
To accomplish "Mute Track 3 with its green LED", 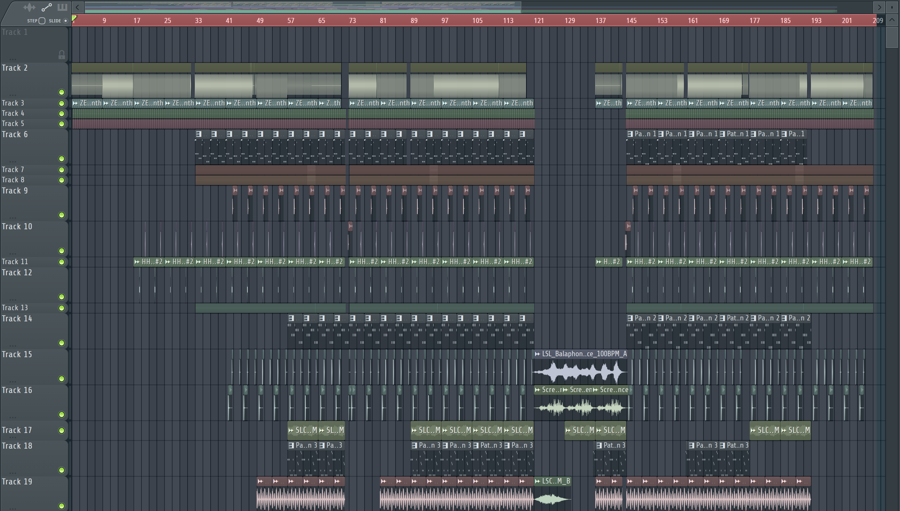I will tap(61, 103).
